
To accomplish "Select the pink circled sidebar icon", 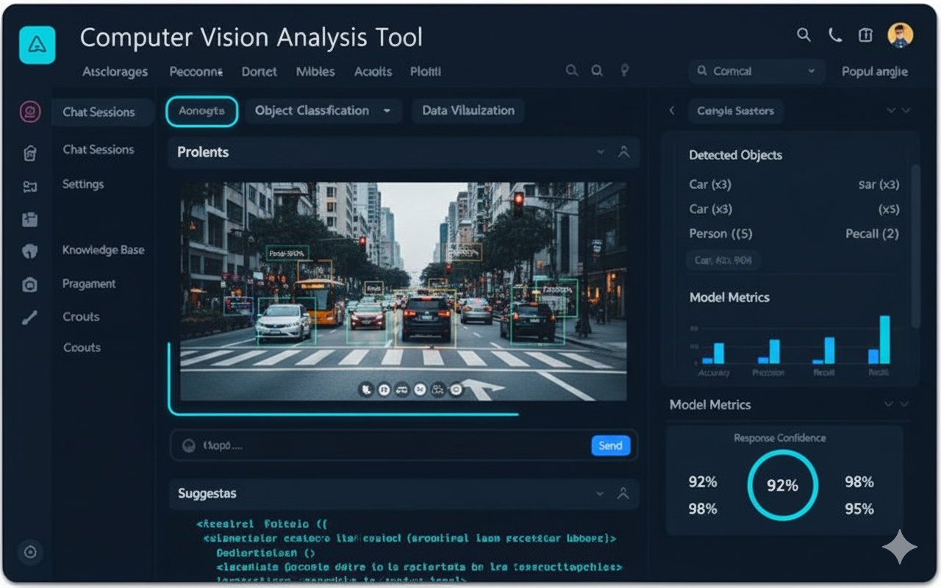I will click(x=30, y=112).
